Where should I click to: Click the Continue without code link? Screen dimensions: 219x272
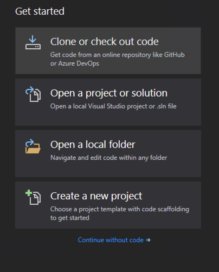[x=111, y=240]
